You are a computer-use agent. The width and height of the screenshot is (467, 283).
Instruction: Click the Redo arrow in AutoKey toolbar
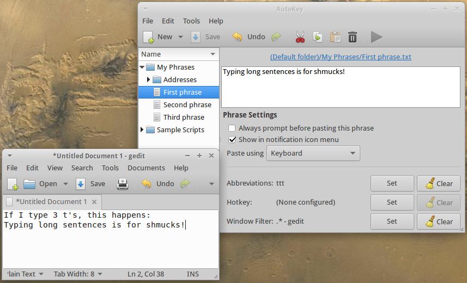coord(276,37)
